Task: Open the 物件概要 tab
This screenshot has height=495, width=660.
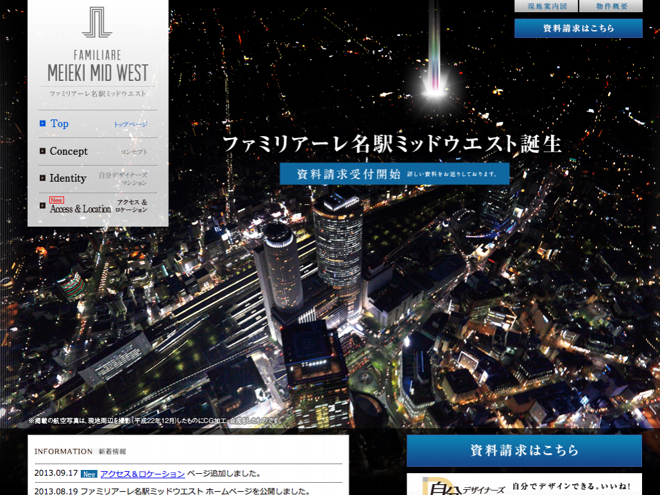Action: (611, 6)
